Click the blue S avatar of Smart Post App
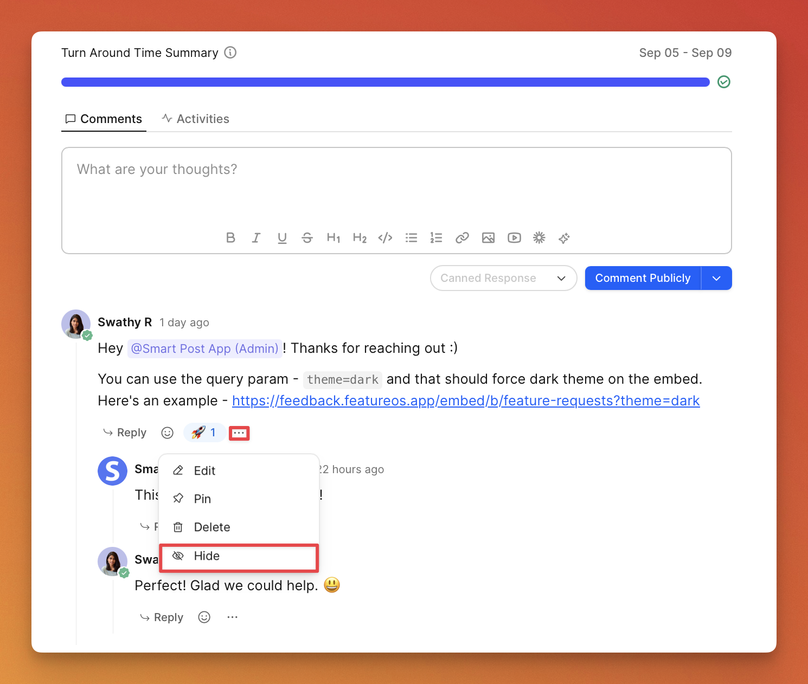Image resolution: width=808 pixels, height=684 pixels. (112, 470)
